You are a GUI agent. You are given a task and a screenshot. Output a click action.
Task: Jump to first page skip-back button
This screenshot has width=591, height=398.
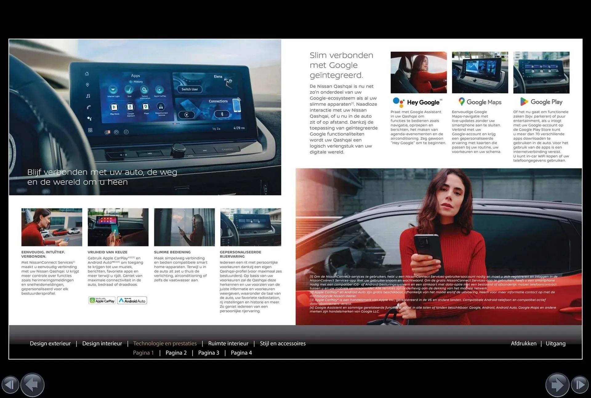pos(10,385)
